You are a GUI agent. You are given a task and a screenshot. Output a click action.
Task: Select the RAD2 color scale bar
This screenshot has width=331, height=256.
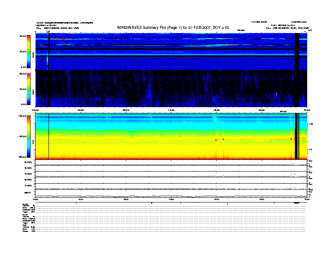point(28,51)
